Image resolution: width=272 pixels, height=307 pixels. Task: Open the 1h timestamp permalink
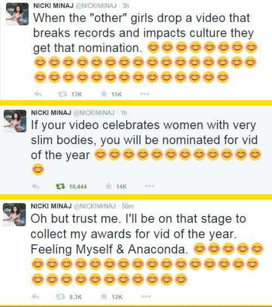click(x=123, y=113)
